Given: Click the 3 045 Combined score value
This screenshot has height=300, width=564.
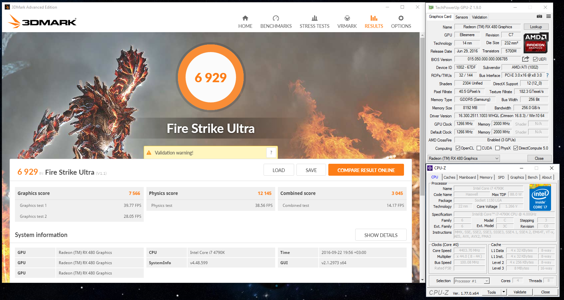Looking at the screenshot, I should [397, 193].
